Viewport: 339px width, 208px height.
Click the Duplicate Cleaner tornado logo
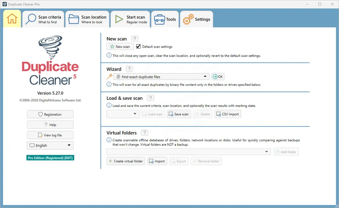click(x=50, y=48)
